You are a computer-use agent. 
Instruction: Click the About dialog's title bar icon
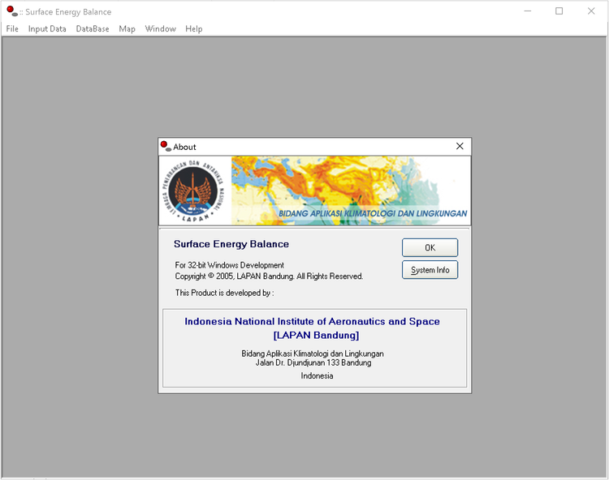tap(166, 147)
